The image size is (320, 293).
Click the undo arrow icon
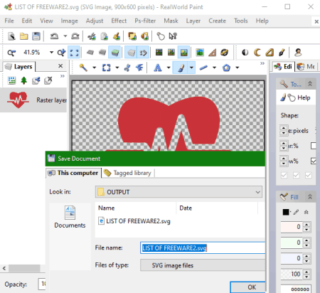click(x=54, y=36)
